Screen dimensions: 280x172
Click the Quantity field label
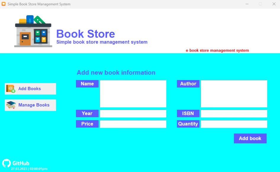click(x=188, y=124)
